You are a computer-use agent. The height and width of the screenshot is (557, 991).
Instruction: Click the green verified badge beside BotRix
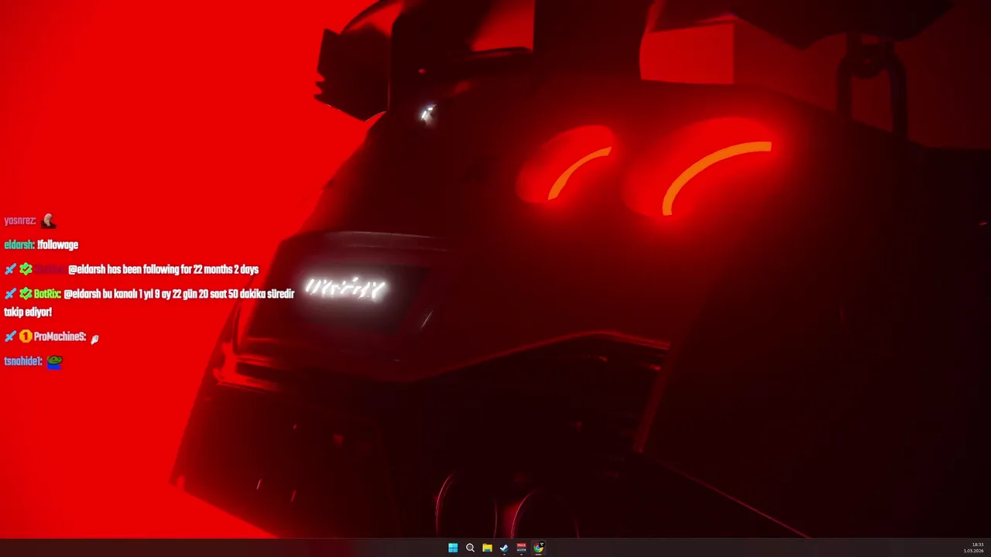[x=26, y=294]
